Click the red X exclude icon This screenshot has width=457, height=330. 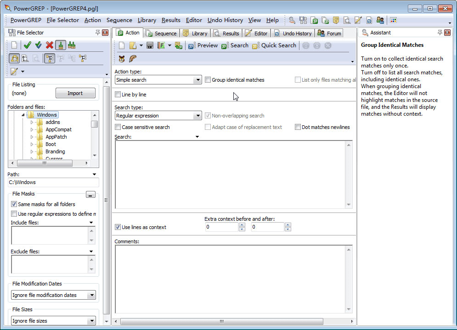tap(50, 45)
